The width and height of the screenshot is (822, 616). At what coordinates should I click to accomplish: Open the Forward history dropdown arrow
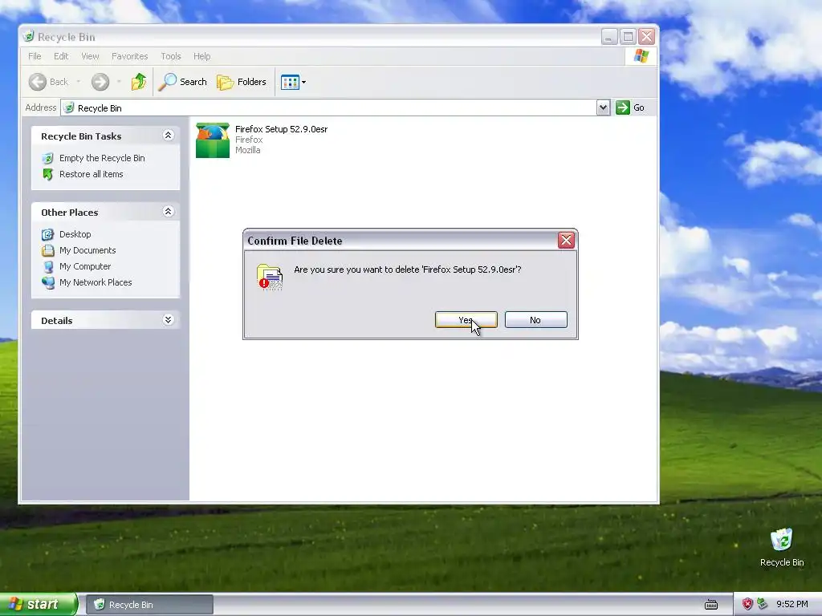(119, 82)
